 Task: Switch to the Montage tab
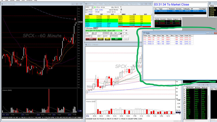click(89, 28)
